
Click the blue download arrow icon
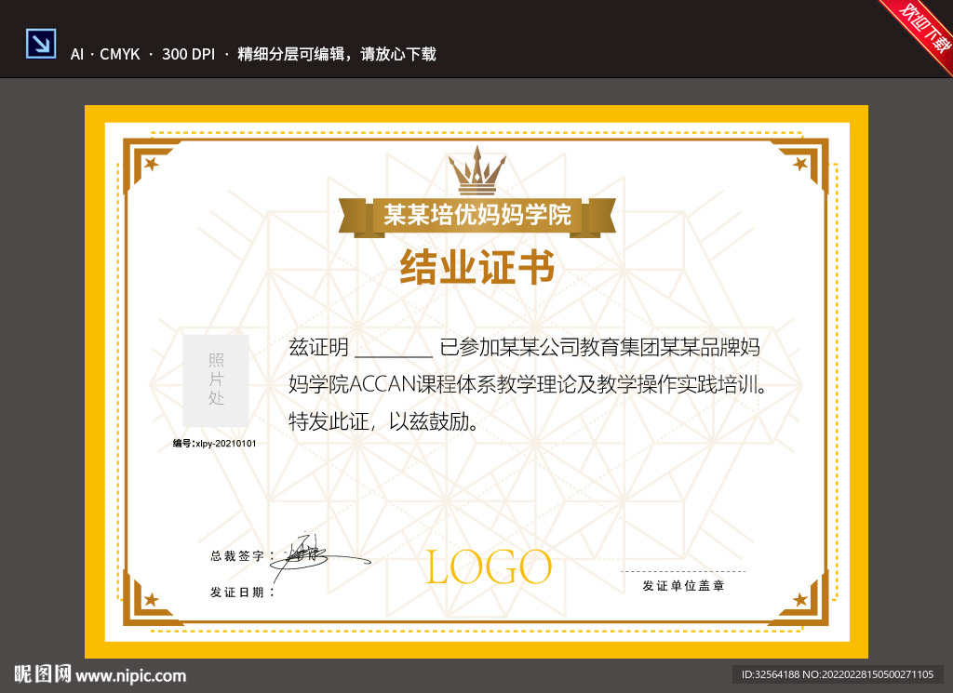(x=41, y=44)
